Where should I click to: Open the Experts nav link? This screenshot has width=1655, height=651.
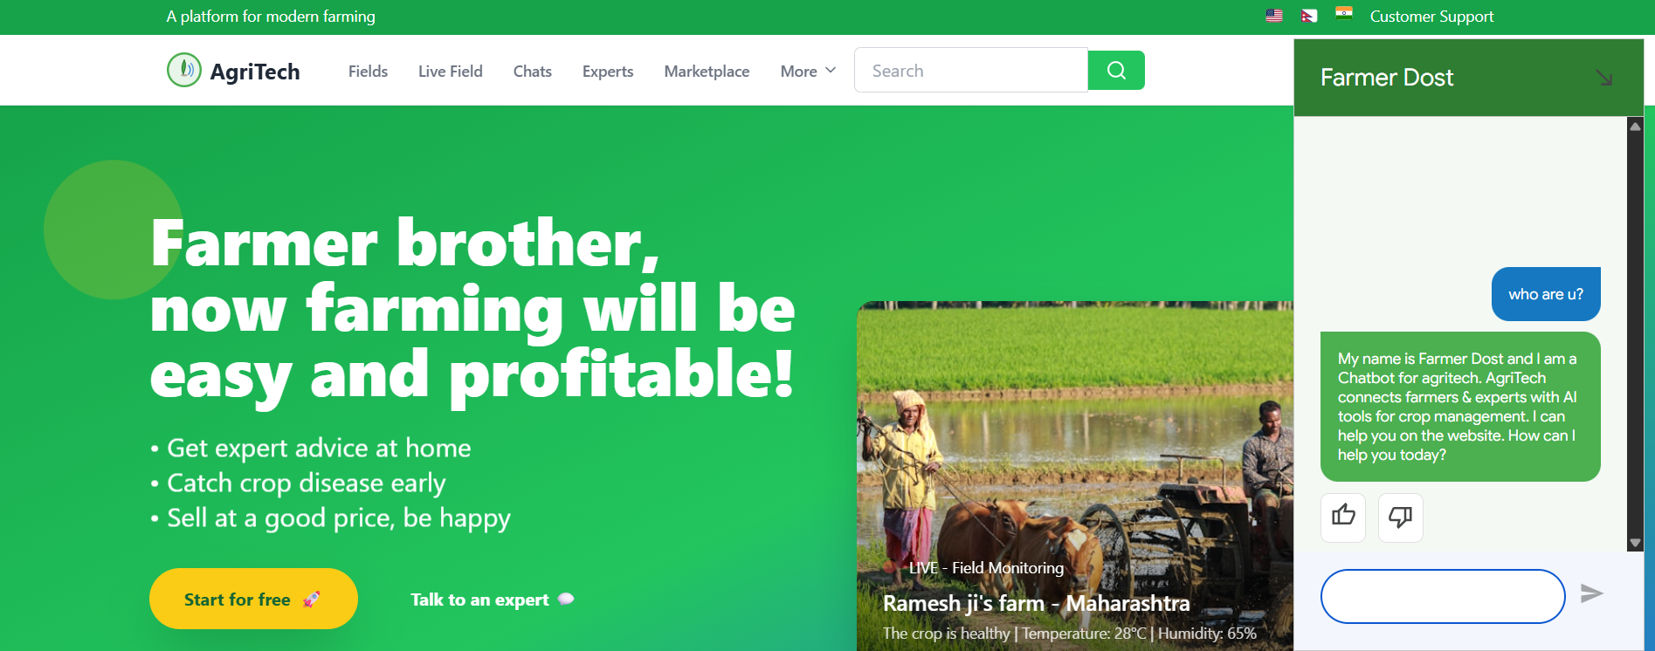[608, 72]
